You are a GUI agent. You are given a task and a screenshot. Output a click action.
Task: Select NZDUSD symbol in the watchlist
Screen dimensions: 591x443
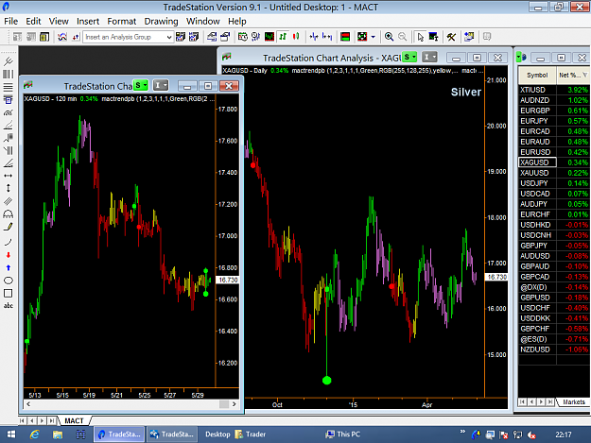pyautogui.click(x=535, y=349)
